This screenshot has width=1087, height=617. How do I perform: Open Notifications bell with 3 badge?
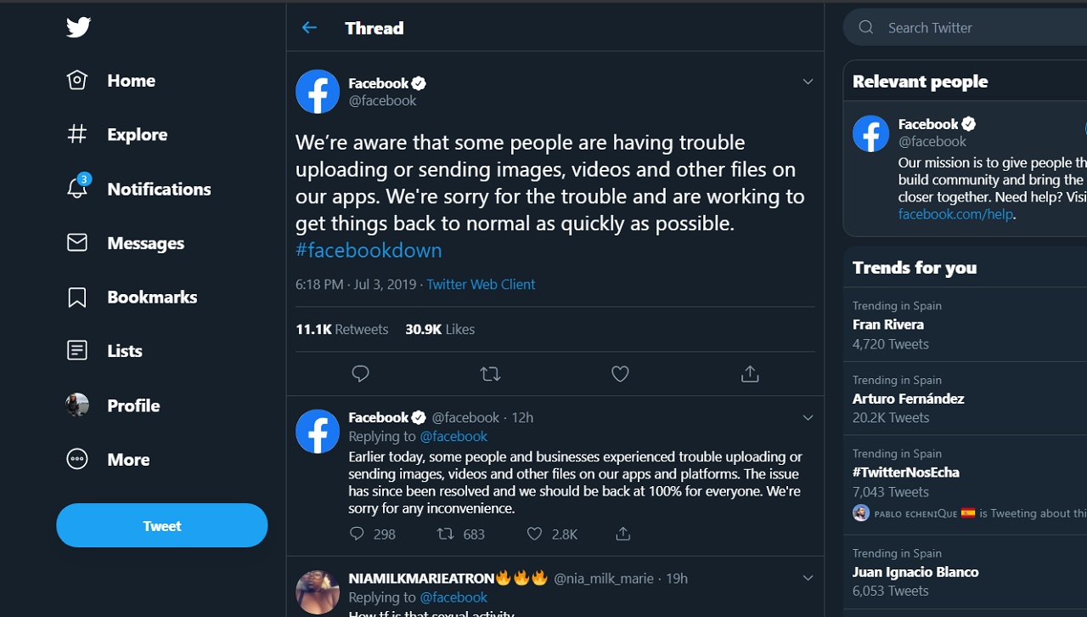point(77,189)
